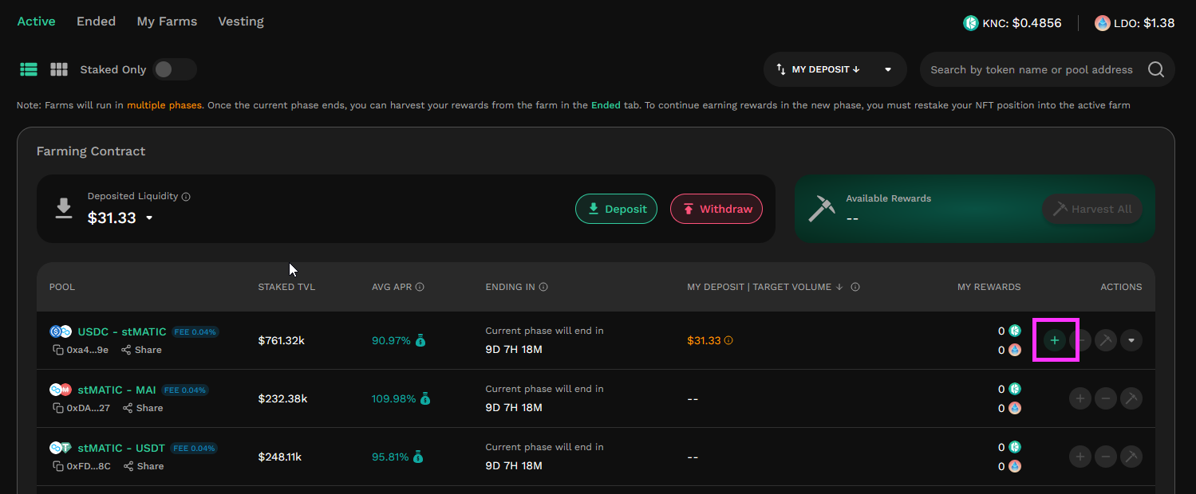Expand Deposited Liquidity $31.33 breakdown arrow
Image resolution: width=1196 pixels, height=494 pixels.
pos(149,218)
